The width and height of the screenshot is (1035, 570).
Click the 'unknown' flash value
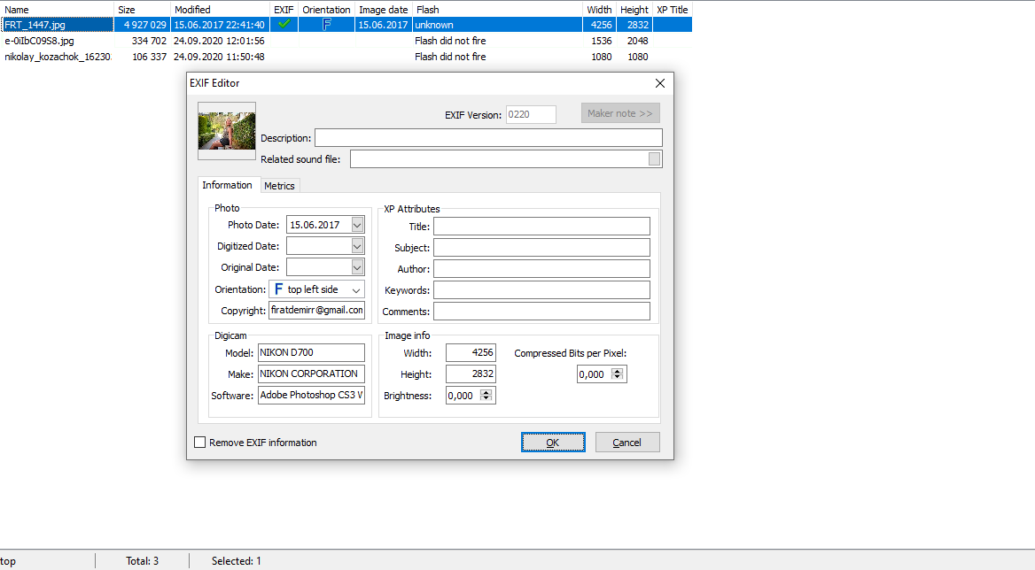coord(433,25)
